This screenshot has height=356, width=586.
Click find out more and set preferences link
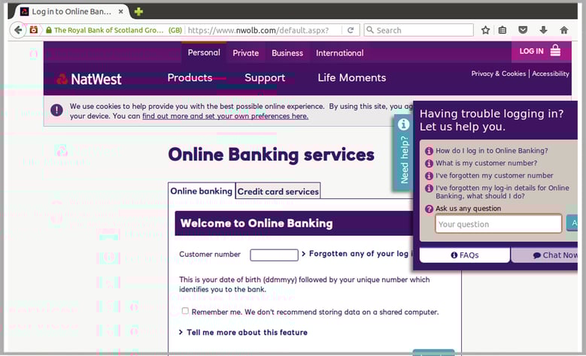[x=226, y=116]
